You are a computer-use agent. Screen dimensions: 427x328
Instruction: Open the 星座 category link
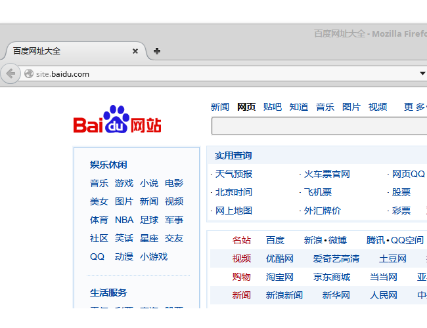click(149, 238)
